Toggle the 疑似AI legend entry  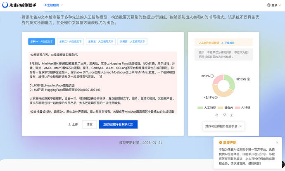[226, 108]
